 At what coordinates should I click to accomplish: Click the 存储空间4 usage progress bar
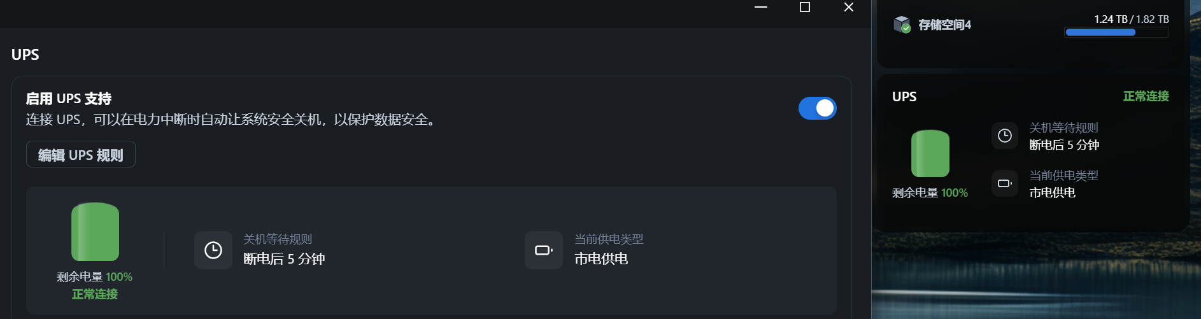coord(1116,32)
